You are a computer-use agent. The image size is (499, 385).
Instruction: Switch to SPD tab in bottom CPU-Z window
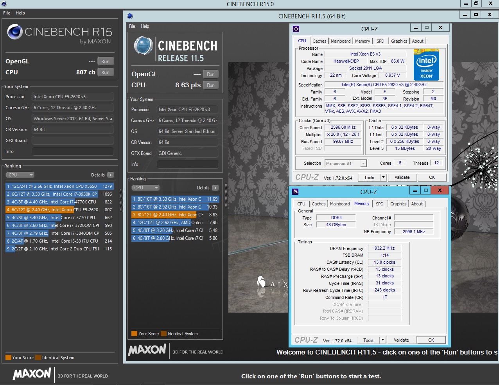[380, 204]
